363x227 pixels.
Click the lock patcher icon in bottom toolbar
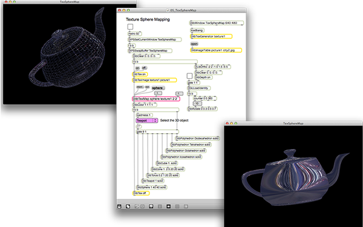pos(119,206)
